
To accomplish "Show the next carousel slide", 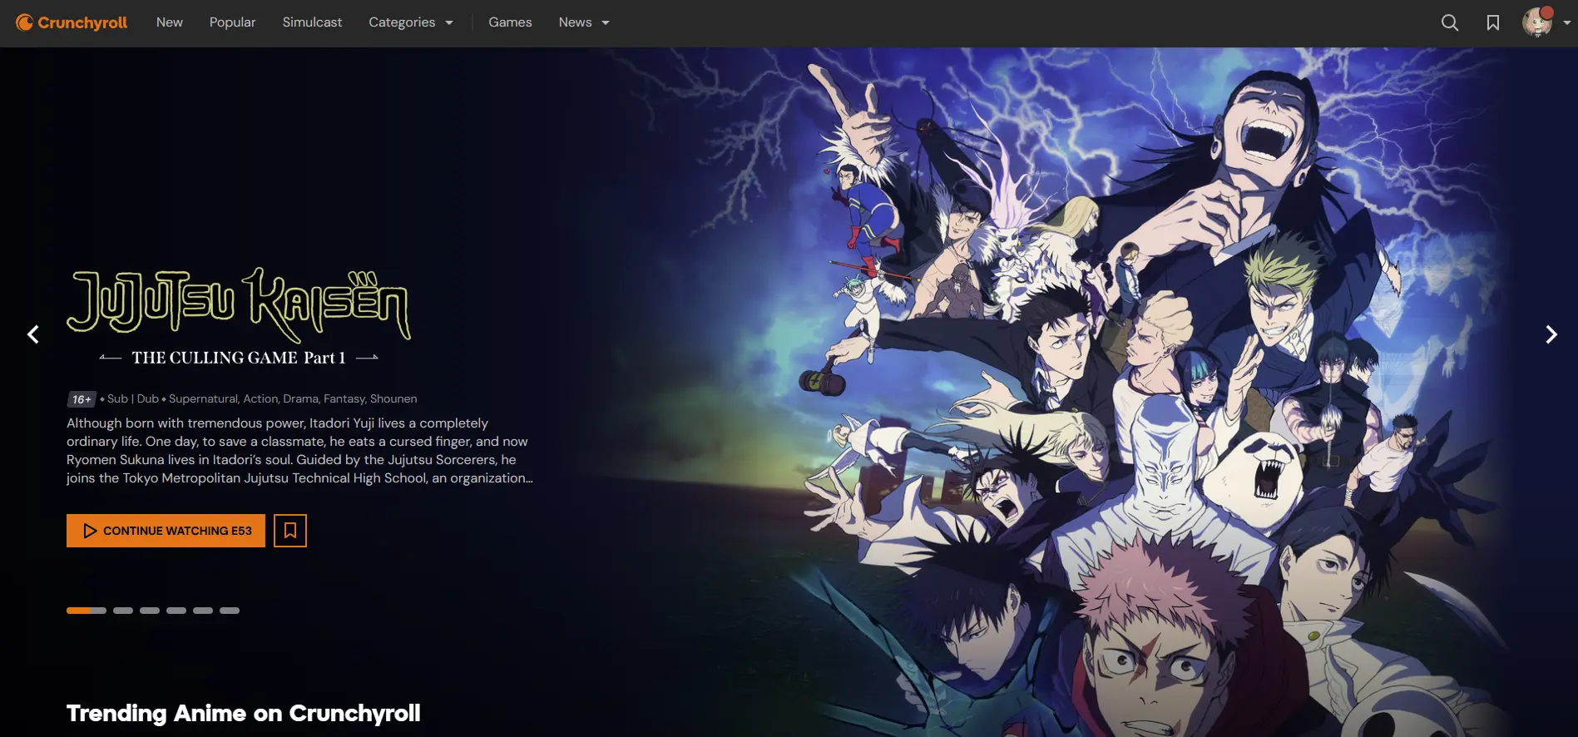I will [x=1551, y=334].
